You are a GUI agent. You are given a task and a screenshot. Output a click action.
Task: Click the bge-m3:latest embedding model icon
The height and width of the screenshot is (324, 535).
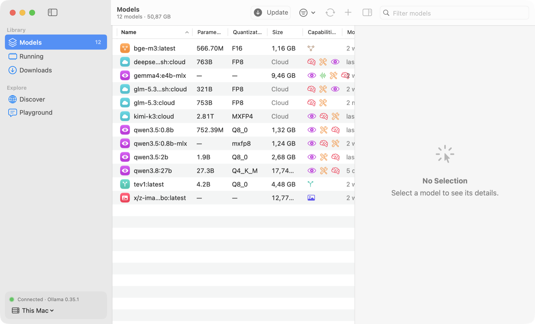pos(125,48)
